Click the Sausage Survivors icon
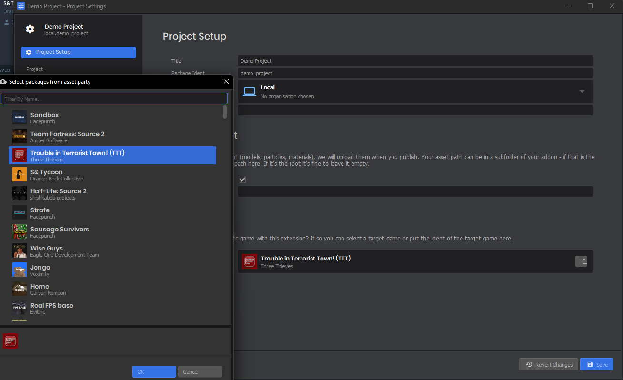This screenshot has width=623, height=380. pos(20,232)
